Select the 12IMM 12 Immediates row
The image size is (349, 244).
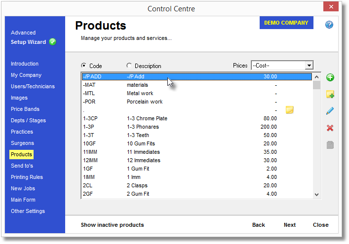coord(197,160)
